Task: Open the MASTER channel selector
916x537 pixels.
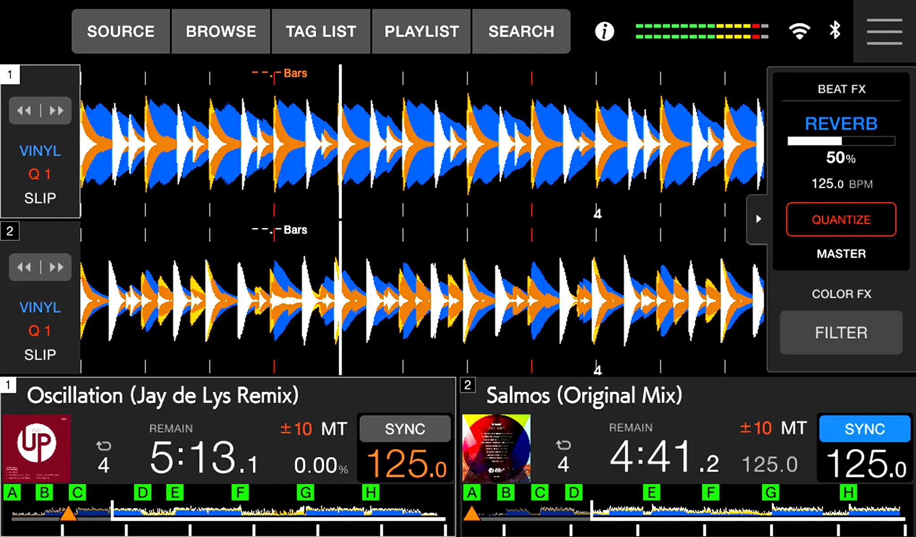Action: [x=841, y=254]
